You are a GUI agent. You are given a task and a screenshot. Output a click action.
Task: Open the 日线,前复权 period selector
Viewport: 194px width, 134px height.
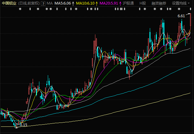pyautogui.click(x=29, y=3)
